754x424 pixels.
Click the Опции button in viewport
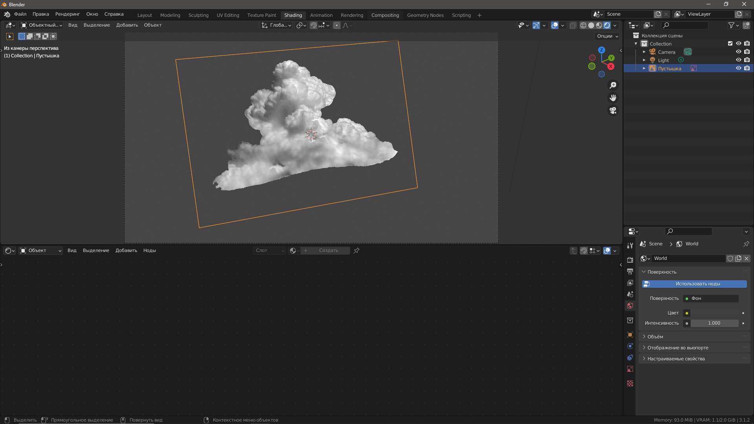(607, 36)
